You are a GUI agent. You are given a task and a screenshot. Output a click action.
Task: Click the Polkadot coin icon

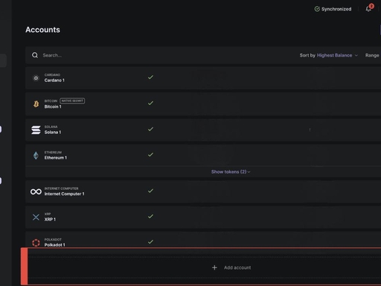pos(36,243)
